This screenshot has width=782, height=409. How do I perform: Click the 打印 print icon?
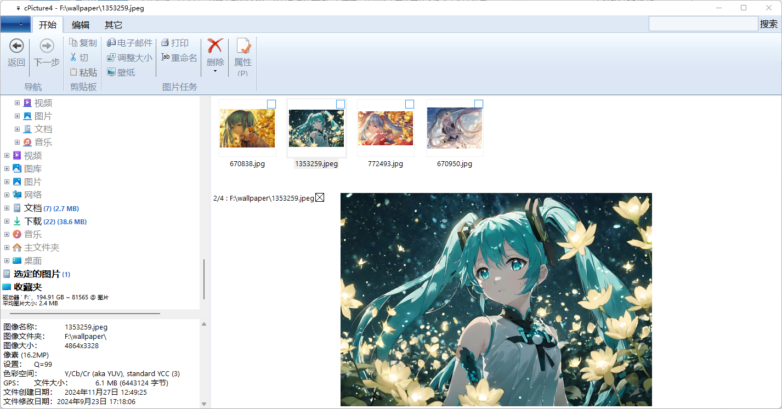[177, 42]
